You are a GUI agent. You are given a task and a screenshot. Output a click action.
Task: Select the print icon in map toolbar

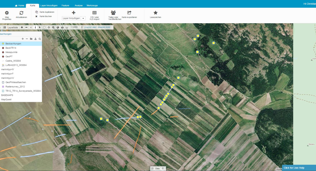click(x=62, y=27)
